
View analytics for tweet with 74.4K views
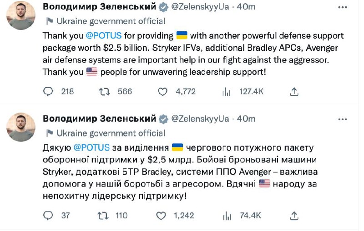click(x=225, y=215)
